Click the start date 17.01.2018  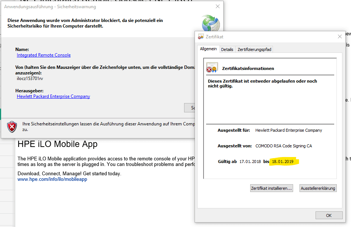point(250,162)
